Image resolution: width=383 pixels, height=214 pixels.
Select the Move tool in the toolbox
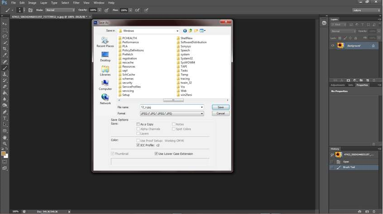(5, 24)
